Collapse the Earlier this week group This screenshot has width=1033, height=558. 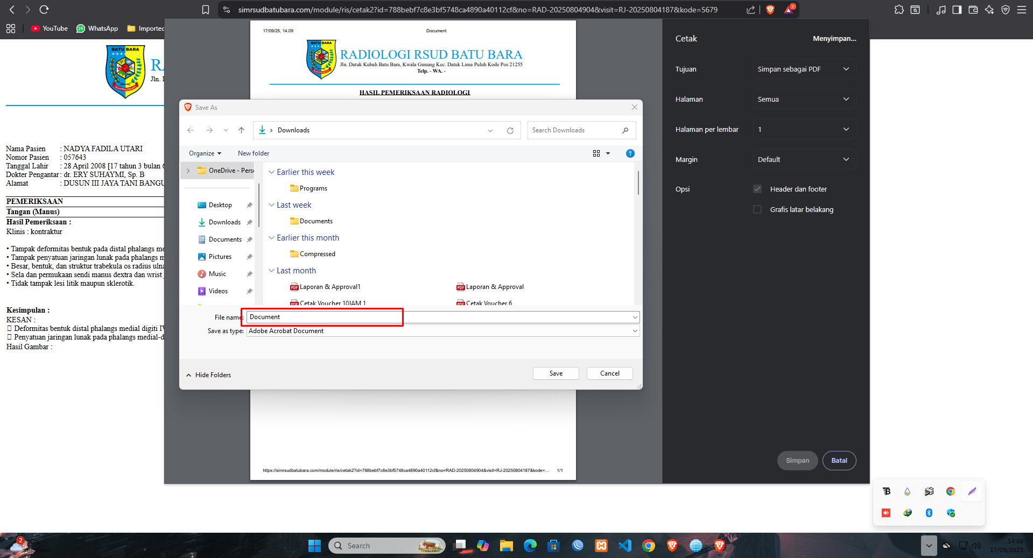coord(272,172)
